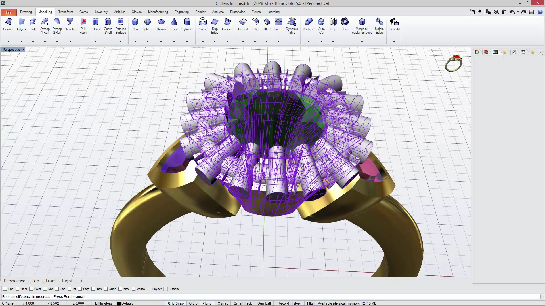Select the Auto Cut tool

click(x=321, y=26)
